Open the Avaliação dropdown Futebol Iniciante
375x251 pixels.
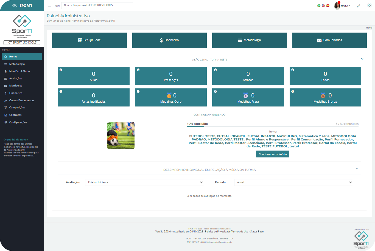(x=144, y=182)
